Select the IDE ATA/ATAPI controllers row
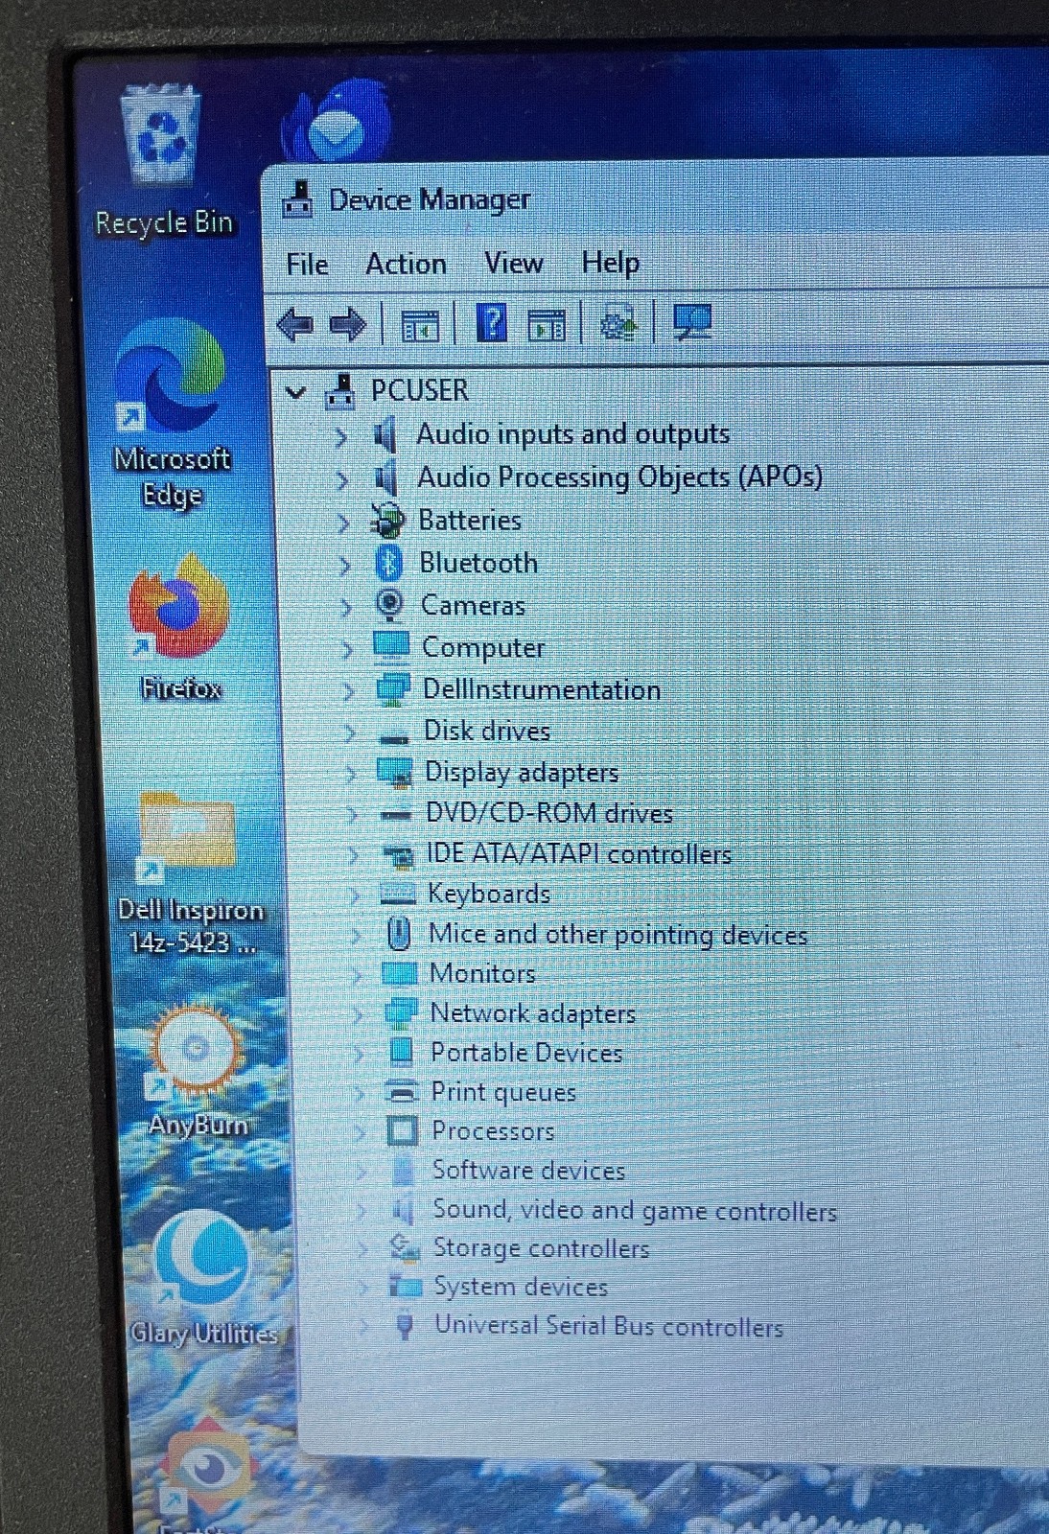Screen dimensions: 1049x1534 tap(556, 853)
